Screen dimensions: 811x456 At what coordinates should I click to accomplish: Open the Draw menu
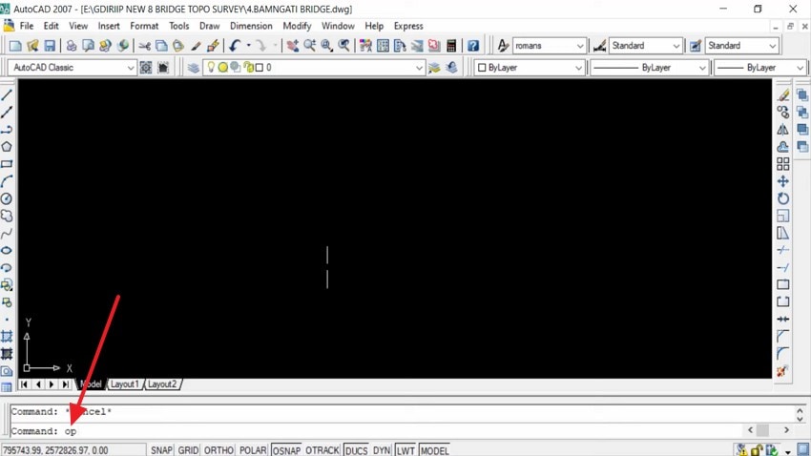pos(210,26)
